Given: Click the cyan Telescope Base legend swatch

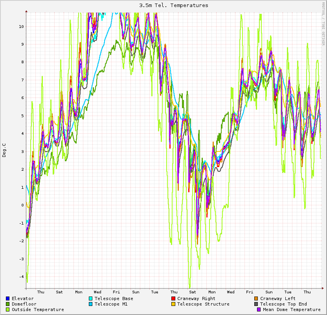Looking at the screenshot, I should tap(91, 298).
